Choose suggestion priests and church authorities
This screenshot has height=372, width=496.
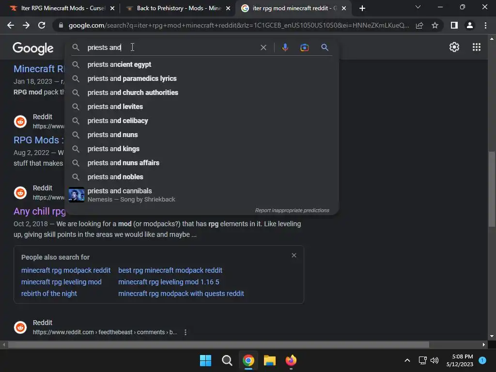point(201,93)
